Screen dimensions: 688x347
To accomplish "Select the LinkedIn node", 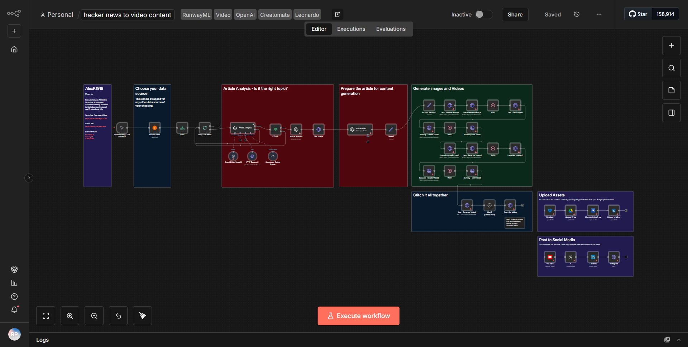I will [593, 257].
